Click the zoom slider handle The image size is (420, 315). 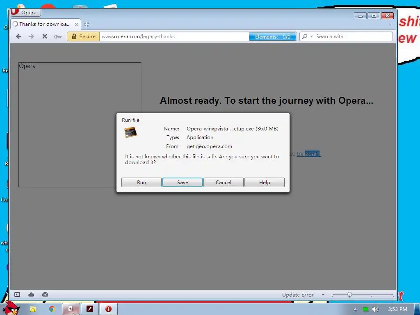pos(349,294)
